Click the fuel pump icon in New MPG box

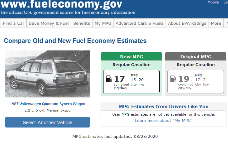click(109, 79)
